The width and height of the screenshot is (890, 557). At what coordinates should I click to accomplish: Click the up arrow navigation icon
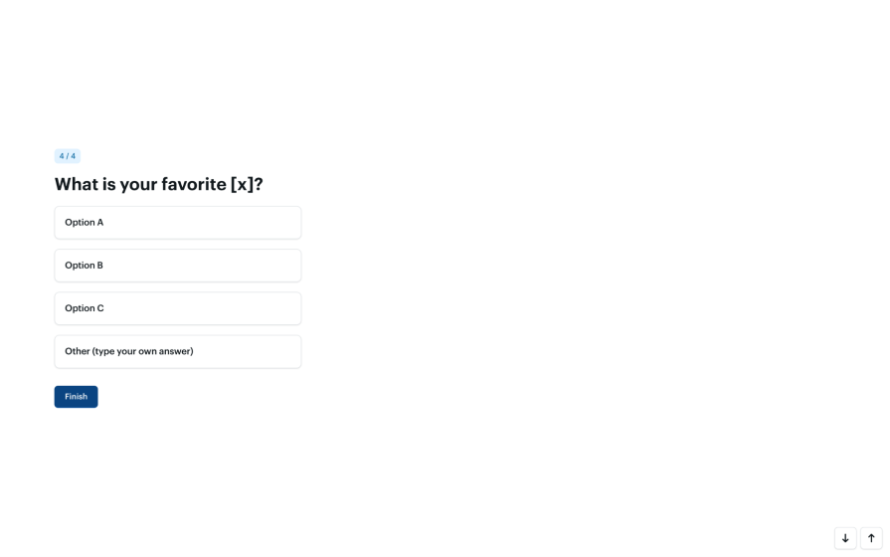point(871,538)
